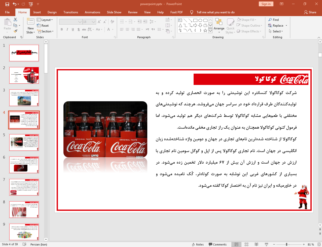Click the zoom in plus button
Viewport: 322px width, 247px height.
(304, 244)
